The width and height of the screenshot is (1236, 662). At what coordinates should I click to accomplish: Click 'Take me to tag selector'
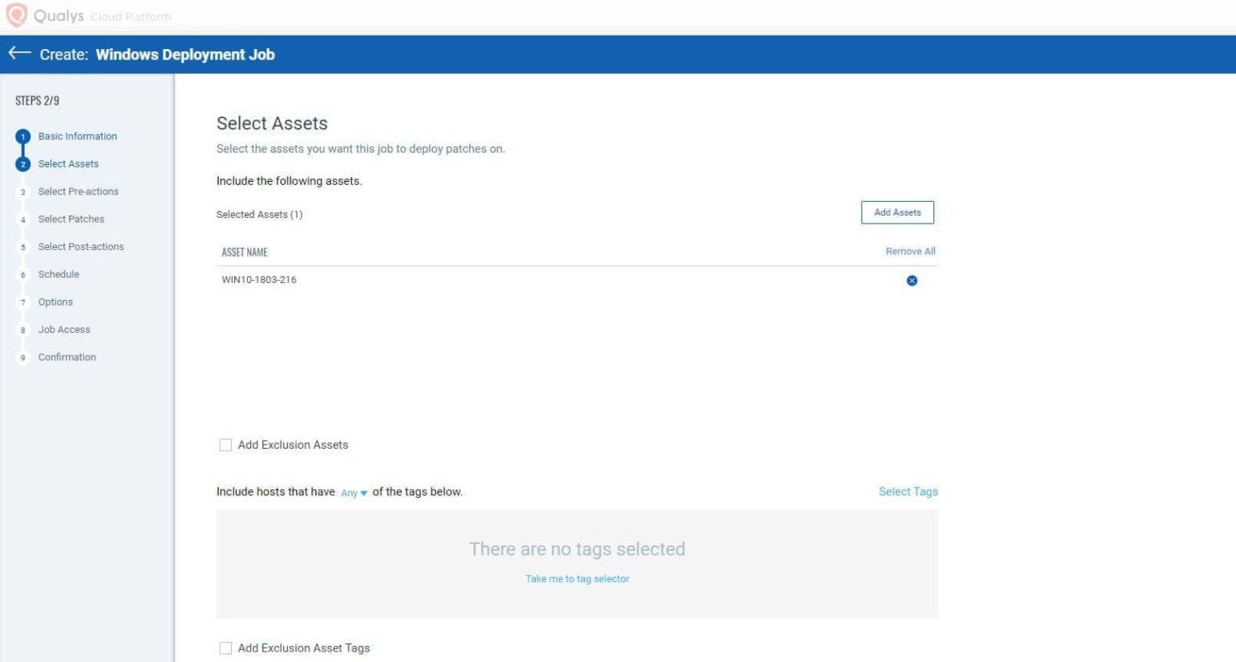pos(577,578)
